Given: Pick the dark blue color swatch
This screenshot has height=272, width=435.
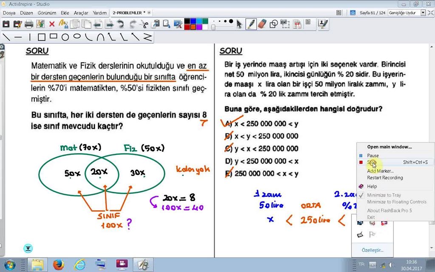Looking at the screenshot, I should coord(193,21).
